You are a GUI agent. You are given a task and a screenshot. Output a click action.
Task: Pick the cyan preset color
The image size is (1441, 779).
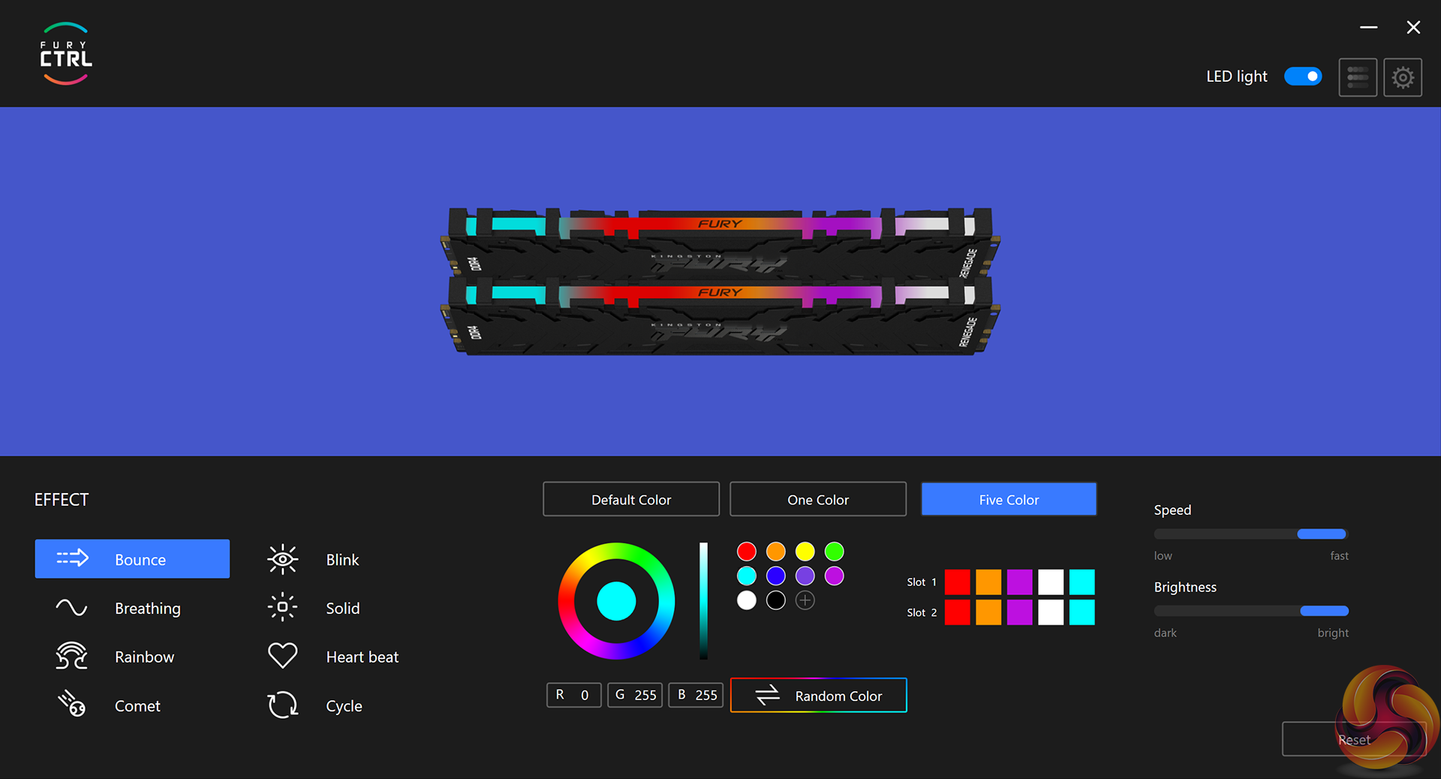[747, 576]
